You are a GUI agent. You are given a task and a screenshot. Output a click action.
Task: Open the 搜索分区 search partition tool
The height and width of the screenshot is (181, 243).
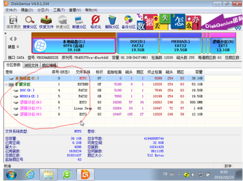point(30,22)
